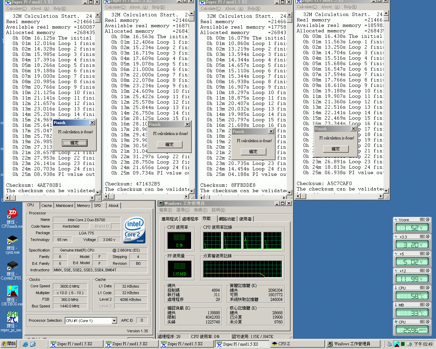Screen dimensions: 436x349
Task: Open the Cache tab in CPU-Z
Action: pos(47,206)
